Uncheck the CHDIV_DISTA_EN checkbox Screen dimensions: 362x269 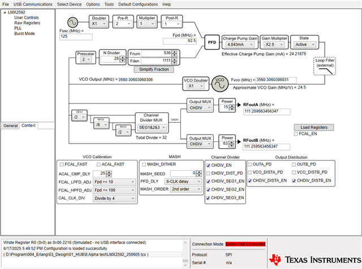(250, 181)
